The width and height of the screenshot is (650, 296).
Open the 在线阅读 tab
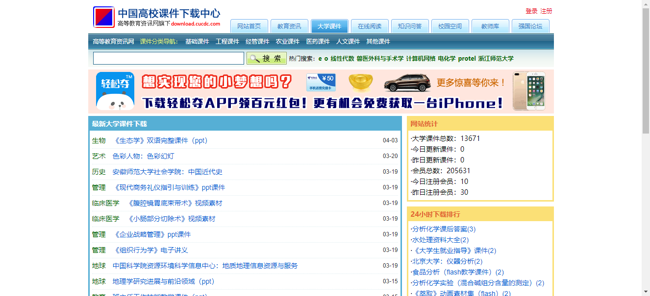pyautogui.click(x=370, y=26)
